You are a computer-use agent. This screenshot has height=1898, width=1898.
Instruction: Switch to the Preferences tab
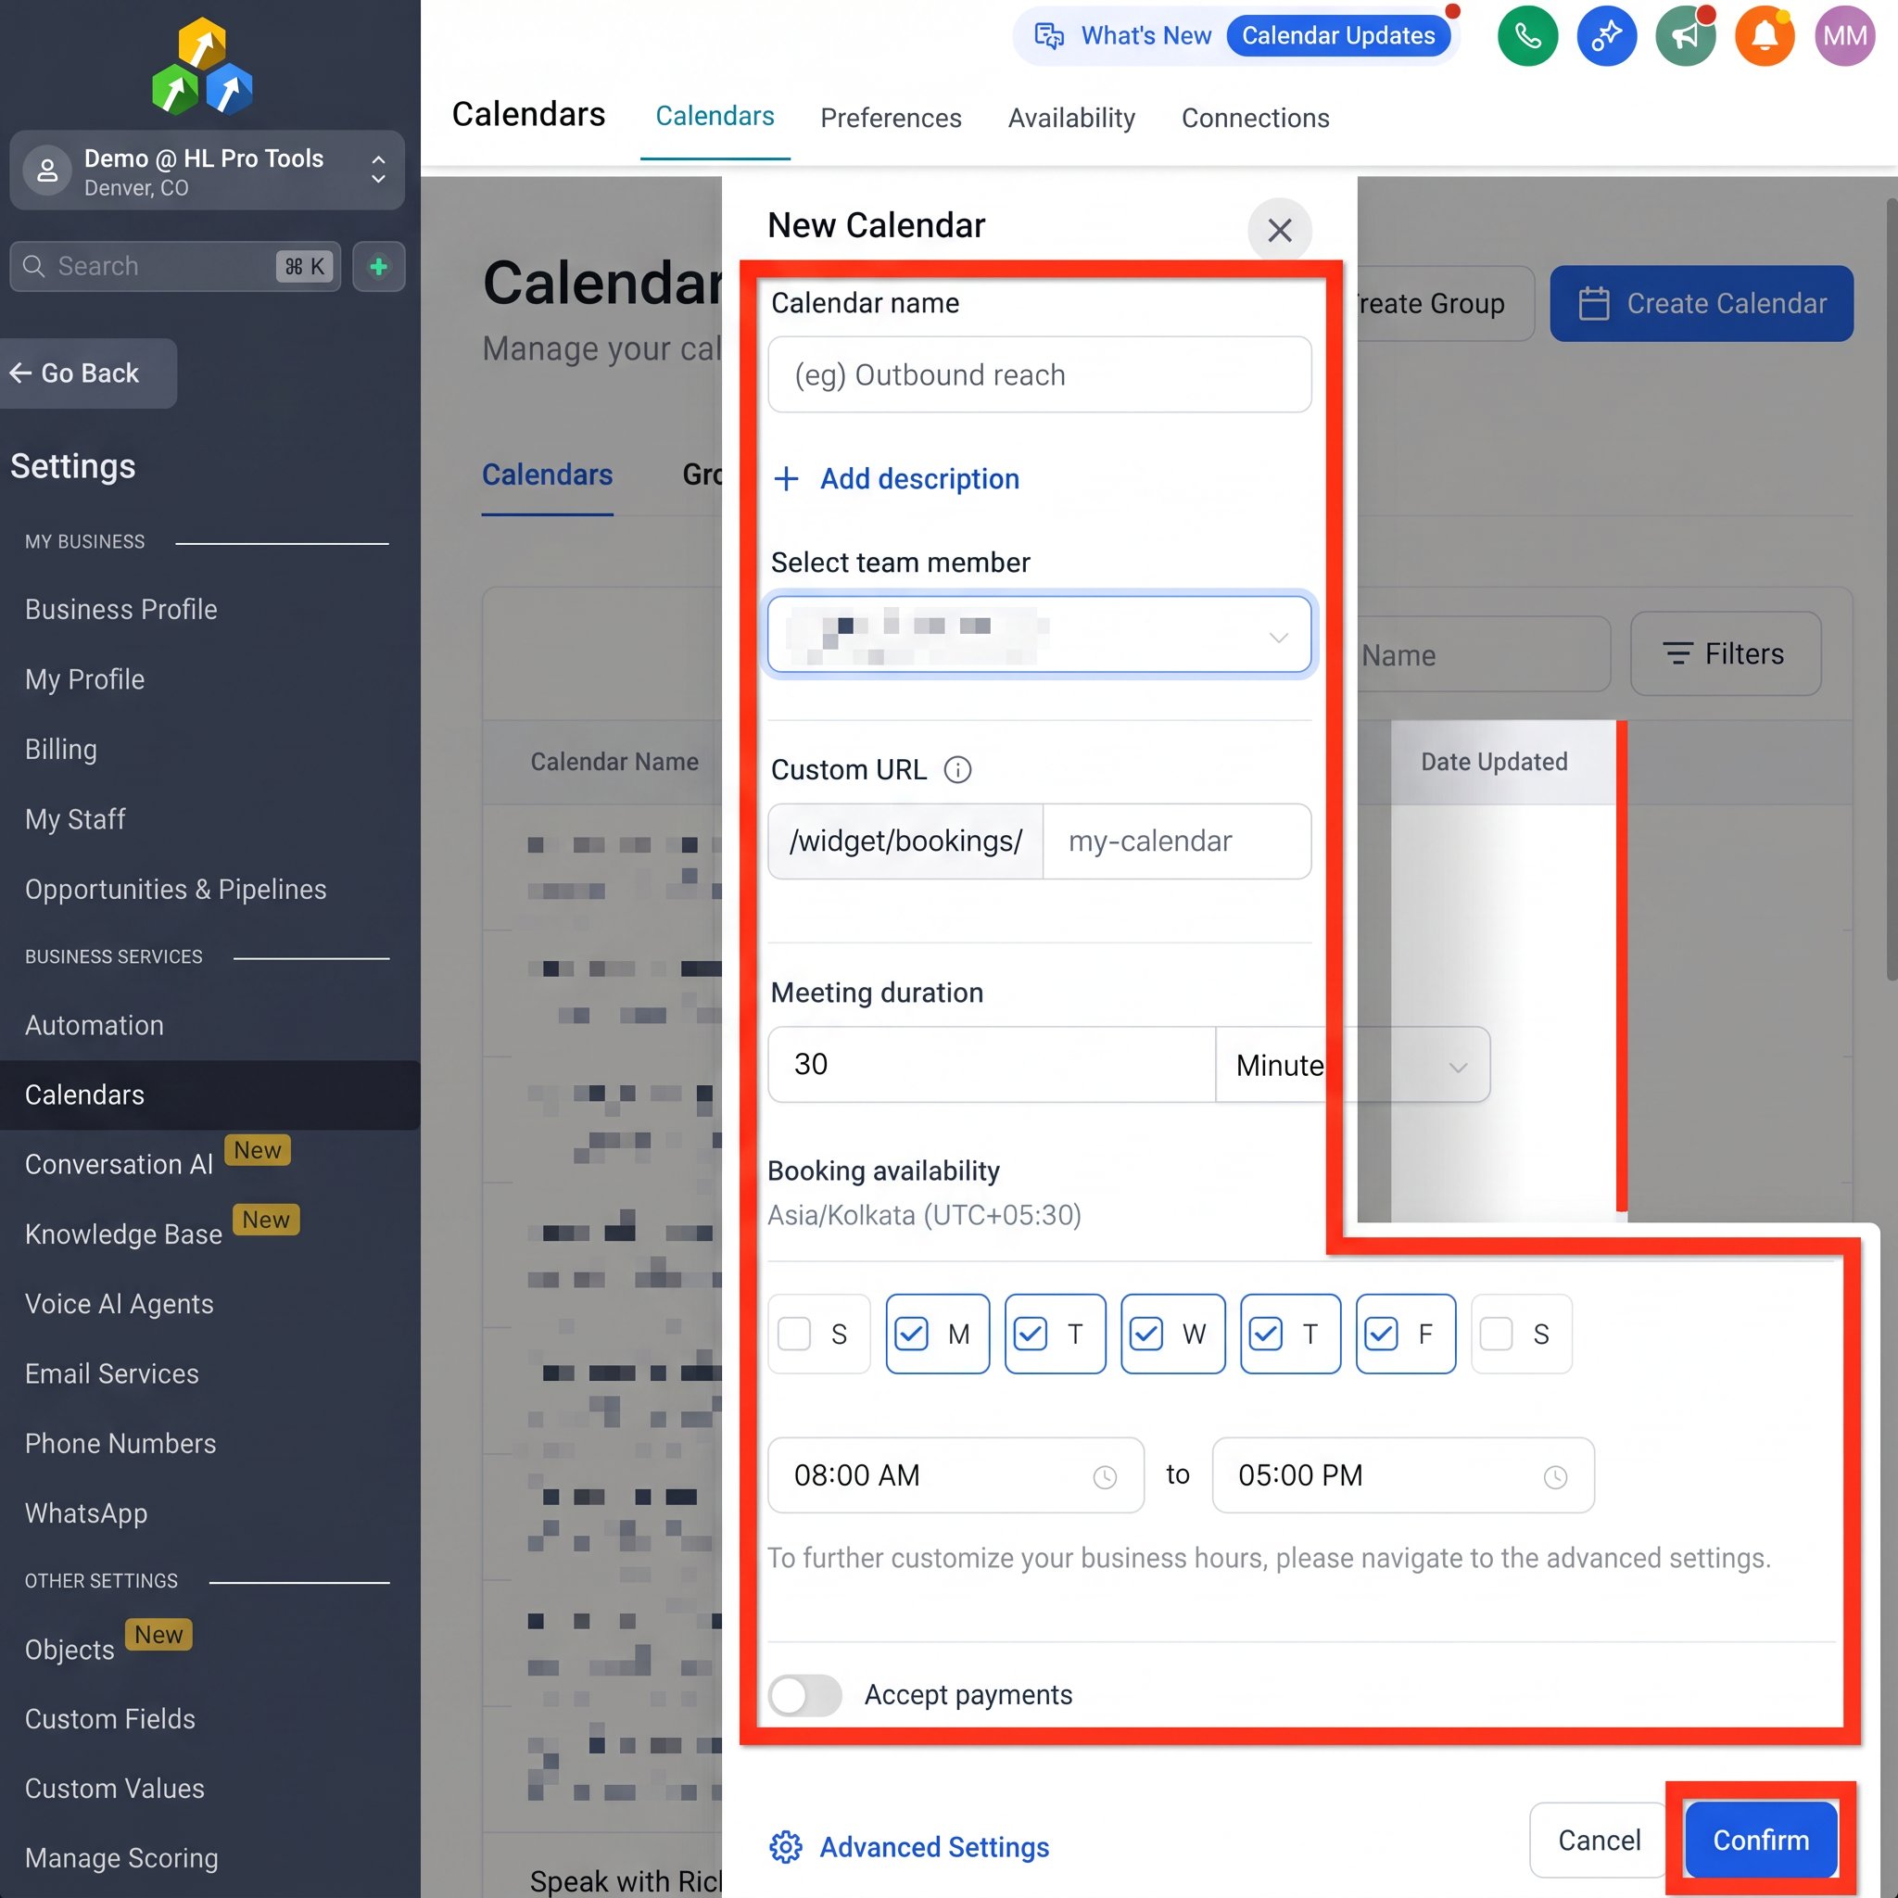890,118
